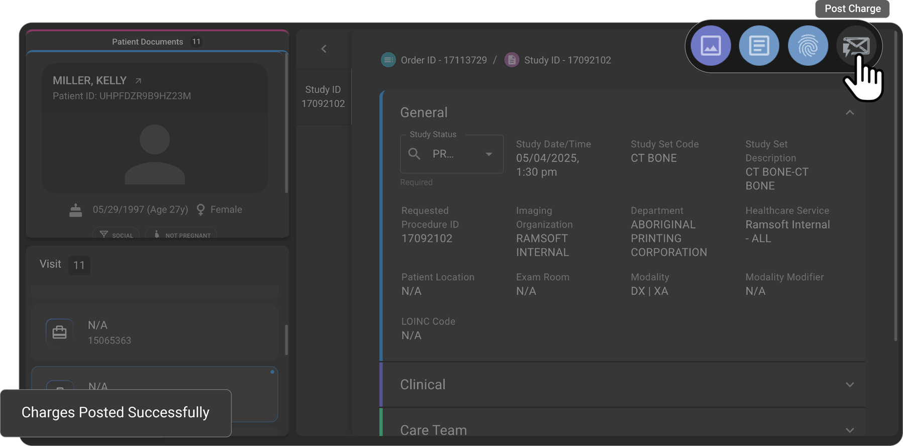The image size is (903, 446).
Task: Click Order ID - 17113729 breadcrumb link
Action: 443,60
